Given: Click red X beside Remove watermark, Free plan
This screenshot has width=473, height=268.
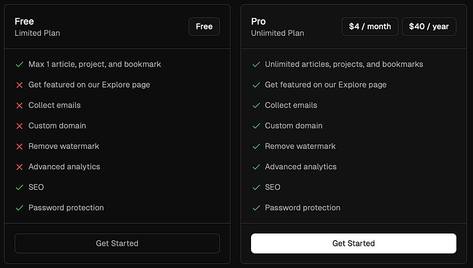Looking at the screenshot, I should coord(19,146).
